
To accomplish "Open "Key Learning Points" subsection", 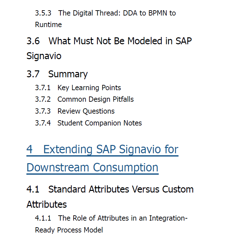I will coord(78,88).
